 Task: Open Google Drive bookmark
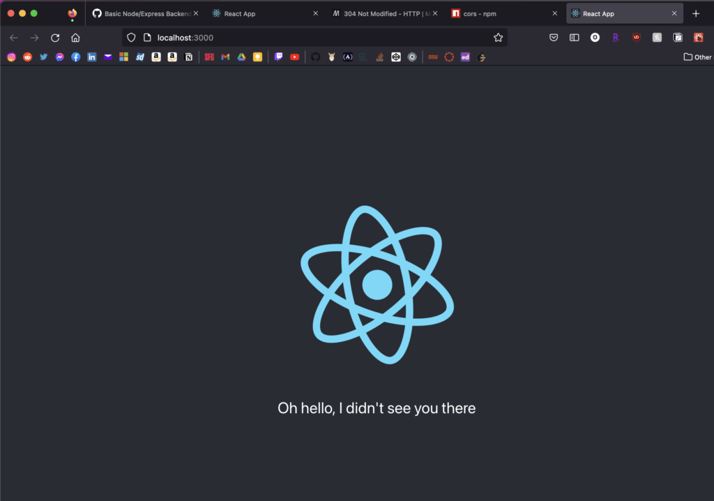point(242,57)
